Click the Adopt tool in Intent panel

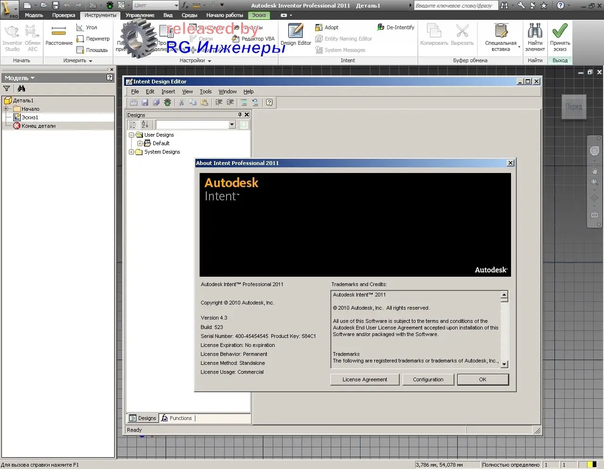pos(327,27)
